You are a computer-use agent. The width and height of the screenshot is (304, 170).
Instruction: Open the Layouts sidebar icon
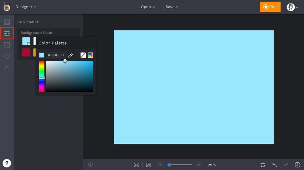click(x=7, y=45)
